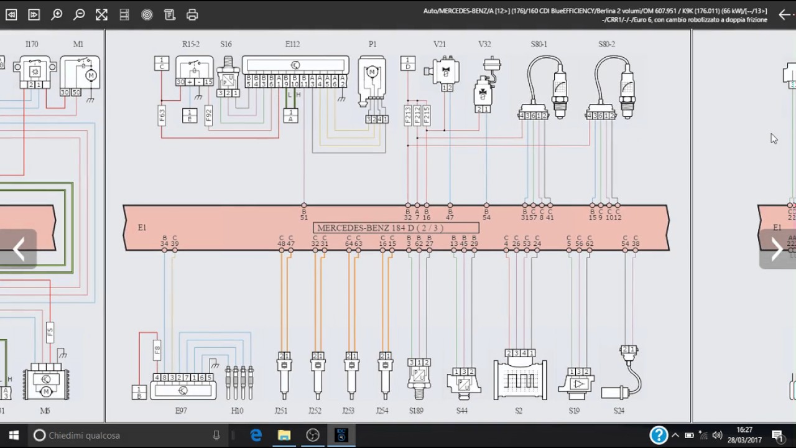Open the circular clock-like taskbar app
This screenshot has width=796, height=448.
pyautogui.click(x=313, y=436)
